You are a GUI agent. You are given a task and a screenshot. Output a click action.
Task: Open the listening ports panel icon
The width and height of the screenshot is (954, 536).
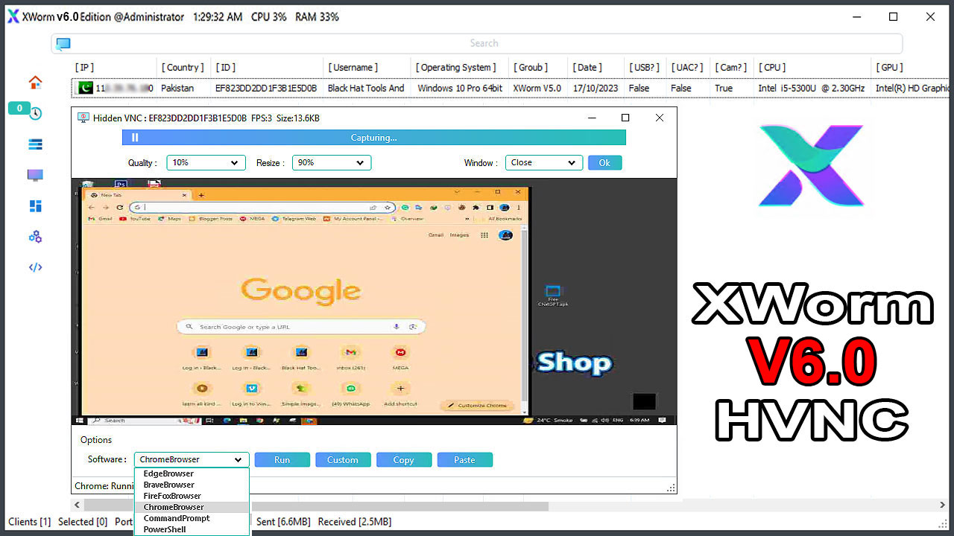tap(35, 144)
